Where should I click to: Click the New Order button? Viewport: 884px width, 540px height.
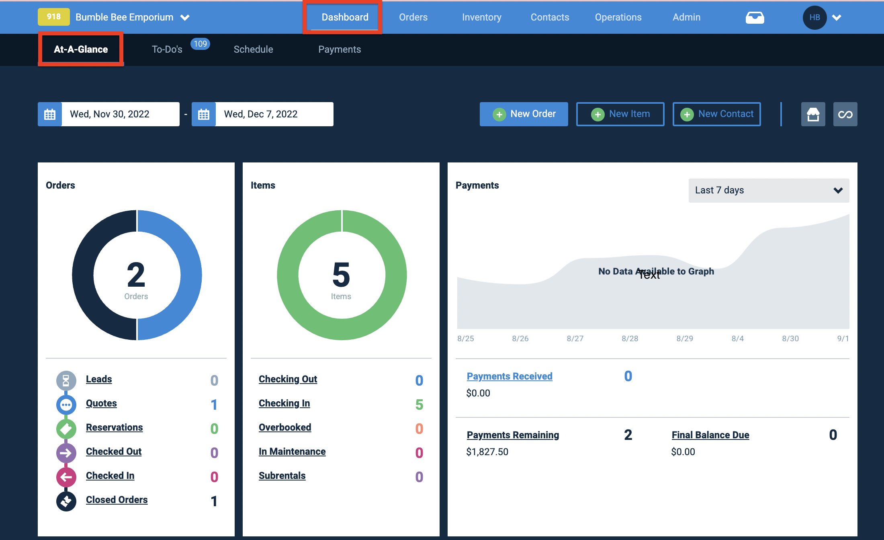click(x=524, y=114)
